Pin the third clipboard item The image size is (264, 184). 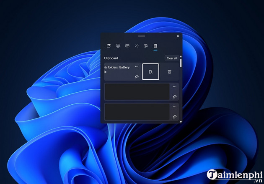tap(175, 117)
